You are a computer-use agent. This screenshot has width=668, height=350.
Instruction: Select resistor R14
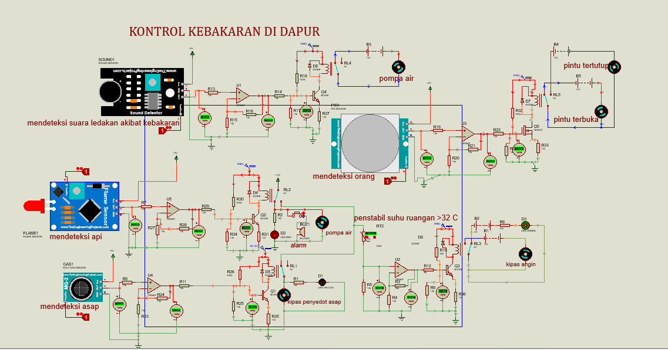(x=279, y=95)
